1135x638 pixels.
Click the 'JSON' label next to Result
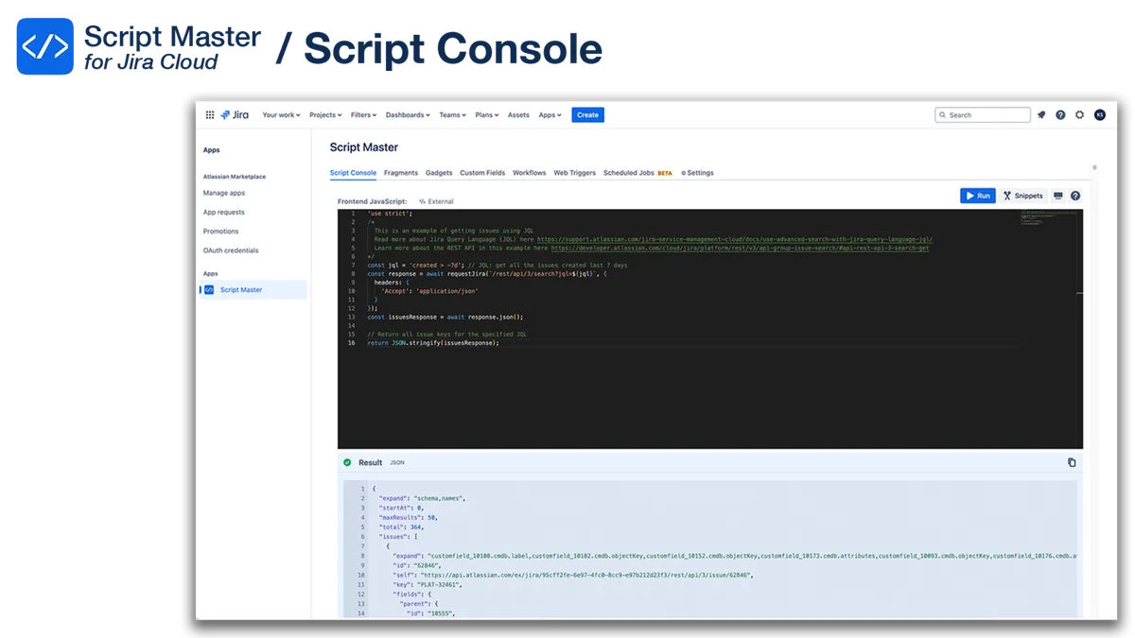point(397,463)
